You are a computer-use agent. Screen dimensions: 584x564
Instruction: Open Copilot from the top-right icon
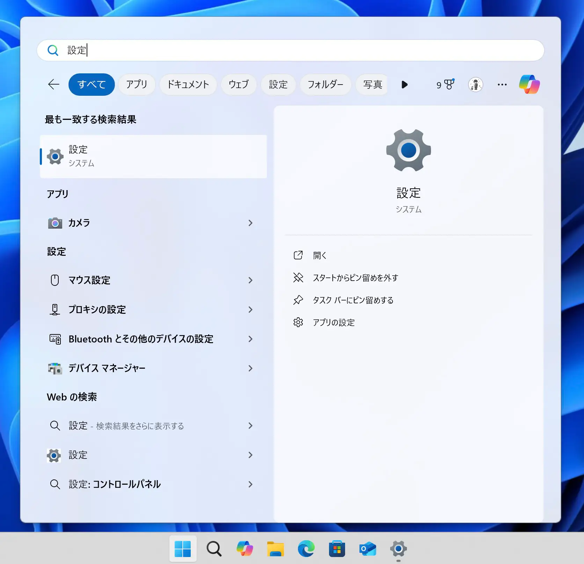click(530, 84)
